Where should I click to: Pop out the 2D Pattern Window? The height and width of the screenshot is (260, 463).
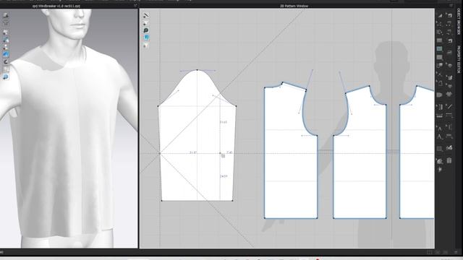tap(451, 6)
